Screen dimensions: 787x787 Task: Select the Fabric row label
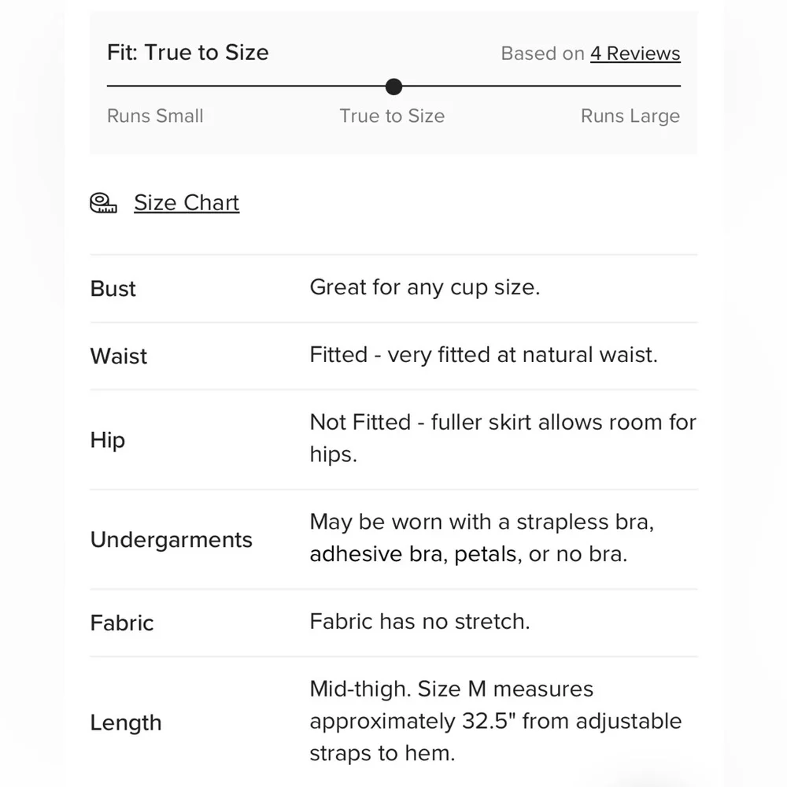tap(122, 623)
